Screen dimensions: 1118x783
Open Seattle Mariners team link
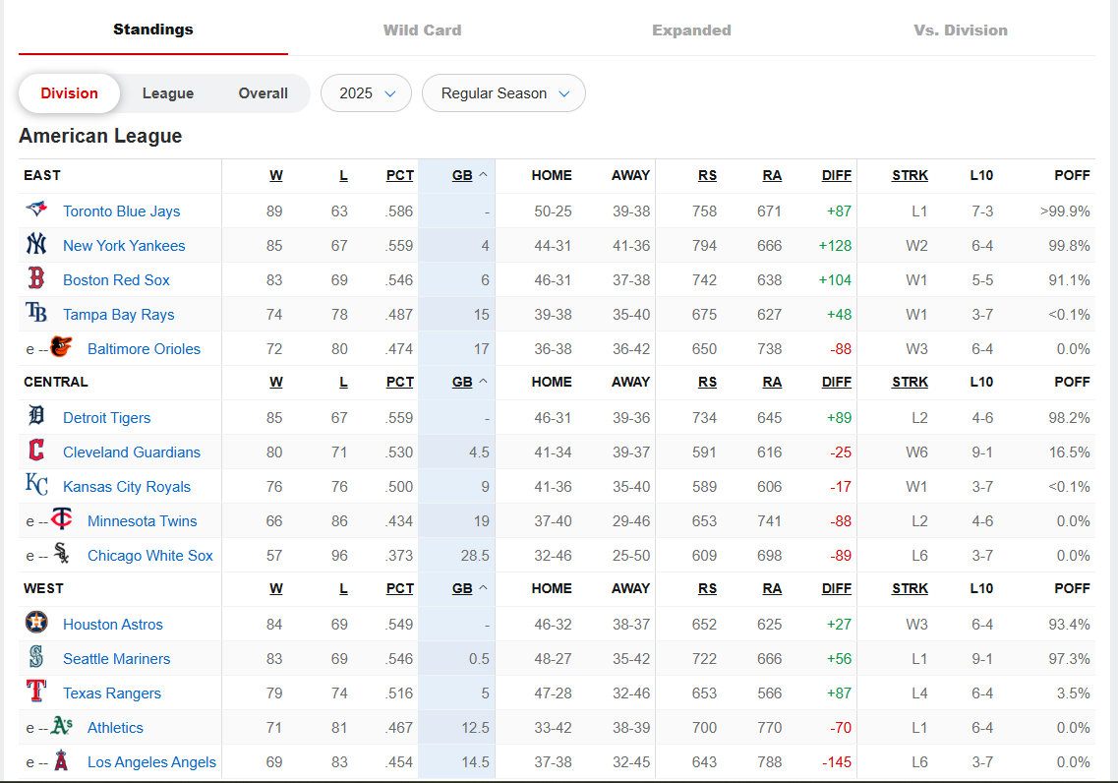[x=117, y=659]
